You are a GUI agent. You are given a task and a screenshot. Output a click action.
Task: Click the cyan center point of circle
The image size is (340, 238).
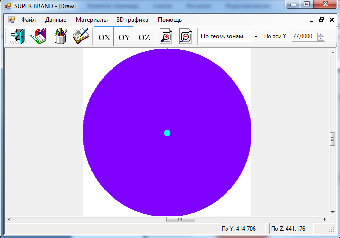[x=167, y=133]
